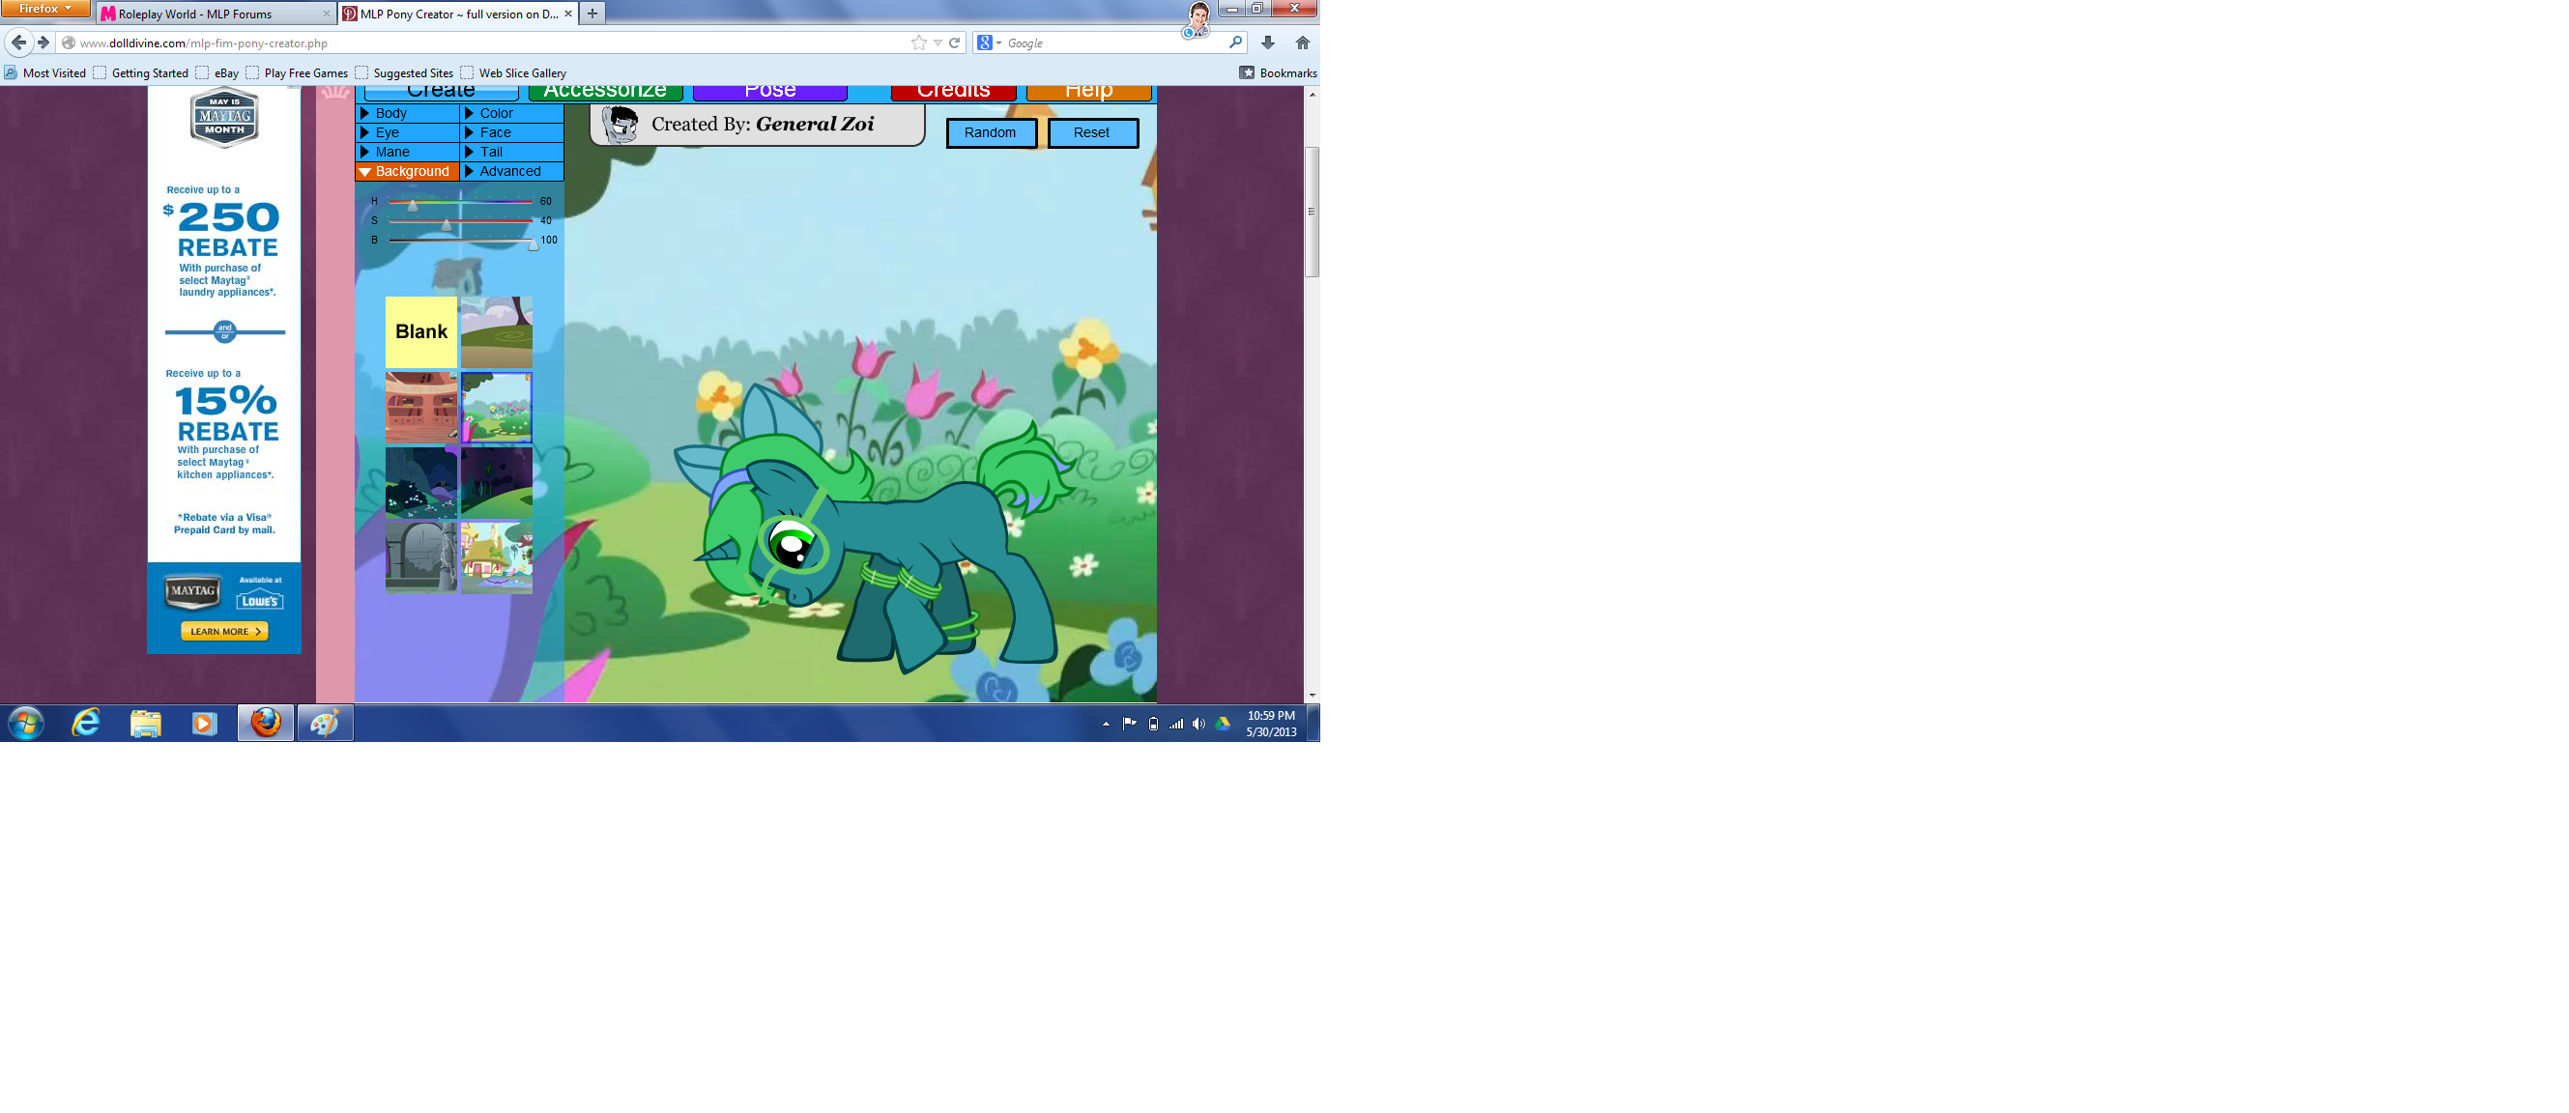Open the Create tab
The width and height of the screenshot is (2569, 1113).
[441, 92]
